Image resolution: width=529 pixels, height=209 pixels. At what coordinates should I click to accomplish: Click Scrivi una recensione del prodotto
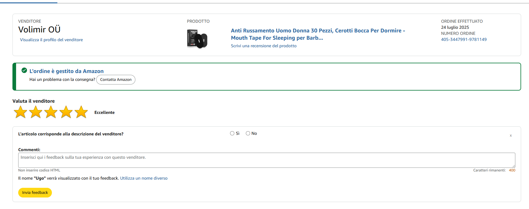263,46
